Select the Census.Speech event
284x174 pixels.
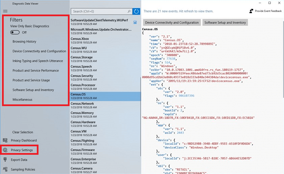[x=105, y=68]
